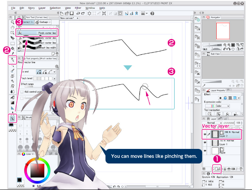Select the Gradient tool

[x=12, y=103]
